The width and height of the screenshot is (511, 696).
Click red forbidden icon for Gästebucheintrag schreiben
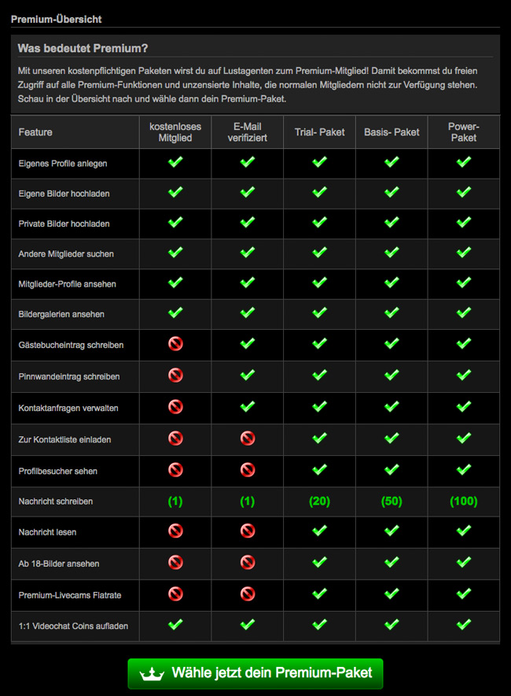coord(175,343)
